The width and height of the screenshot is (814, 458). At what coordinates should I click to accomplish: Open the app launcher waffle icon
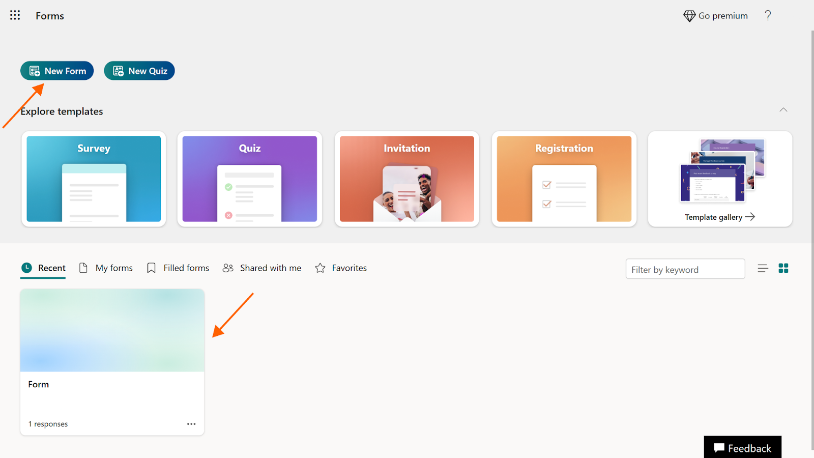point(15,15)
